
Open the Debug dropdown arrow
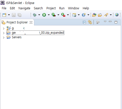click(x=39, y=15)
